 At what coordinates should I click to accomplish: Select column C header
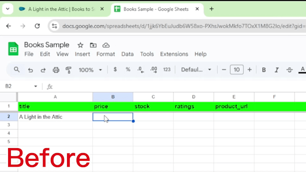[153, 97]
